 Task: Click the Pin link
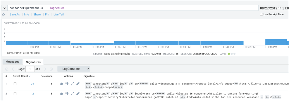47,15
